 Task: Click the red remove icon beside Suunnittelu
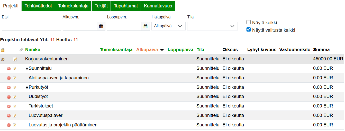[9, 69]
